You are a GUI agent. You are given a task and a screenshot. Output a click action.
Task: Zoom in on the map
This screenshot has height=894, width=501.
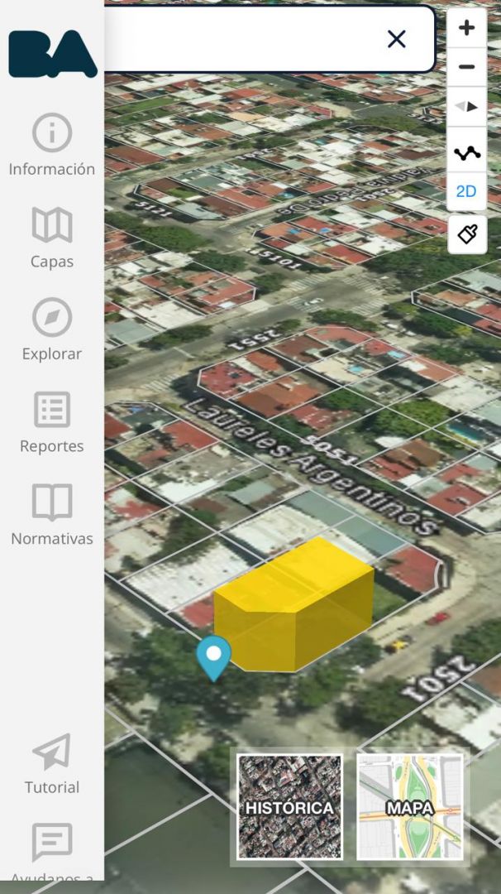466,28
